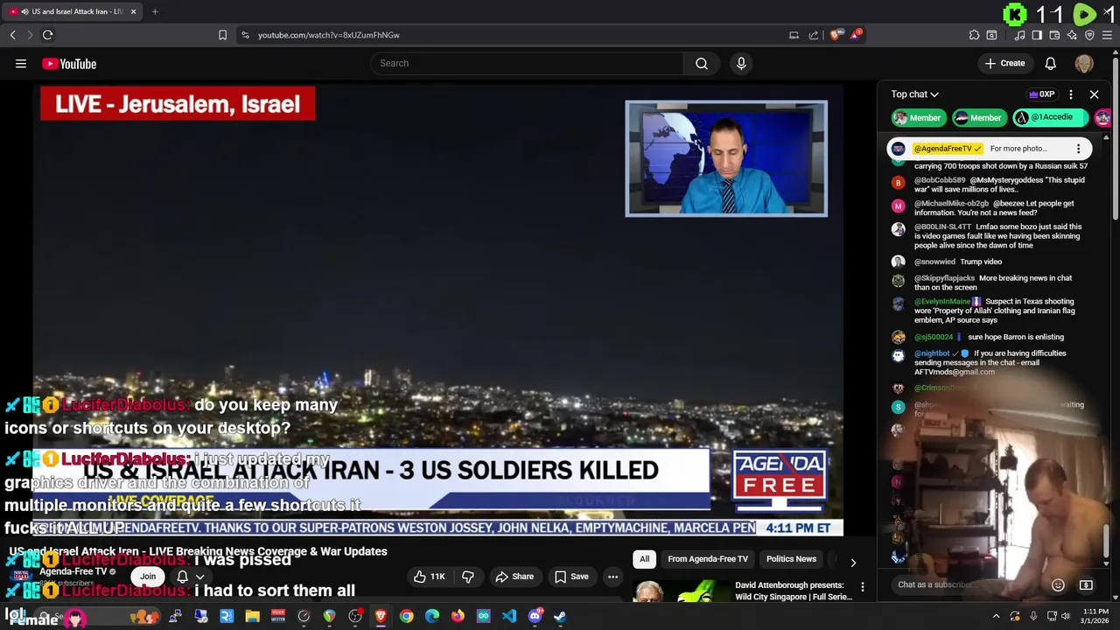Select the All filter chip

tap(644, 559)
